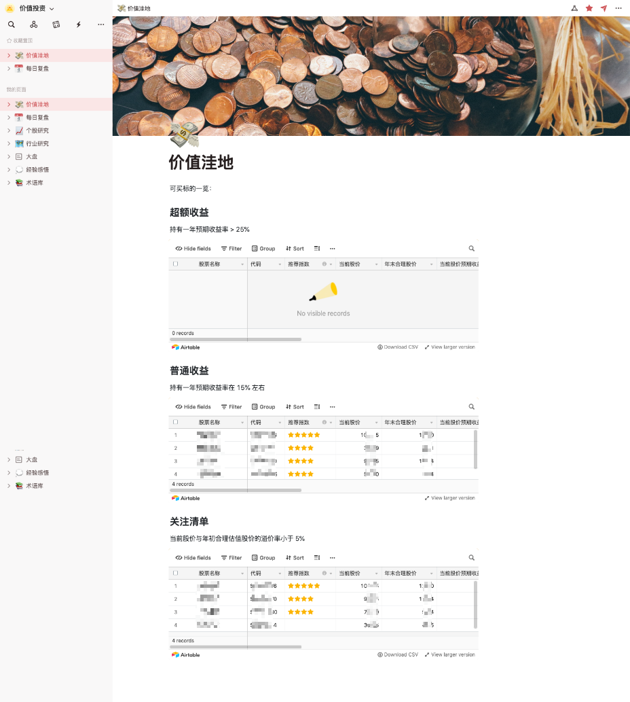The image size is (630, 702).
Task: Open the template gallery icon in sidebar
Action: click(x=56, y=24)
